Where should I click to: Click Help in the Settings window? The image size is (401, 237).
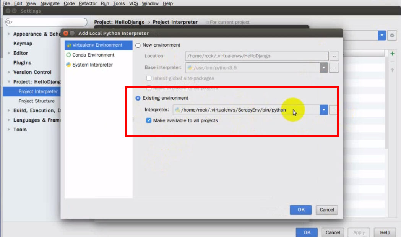click(385, 232)
